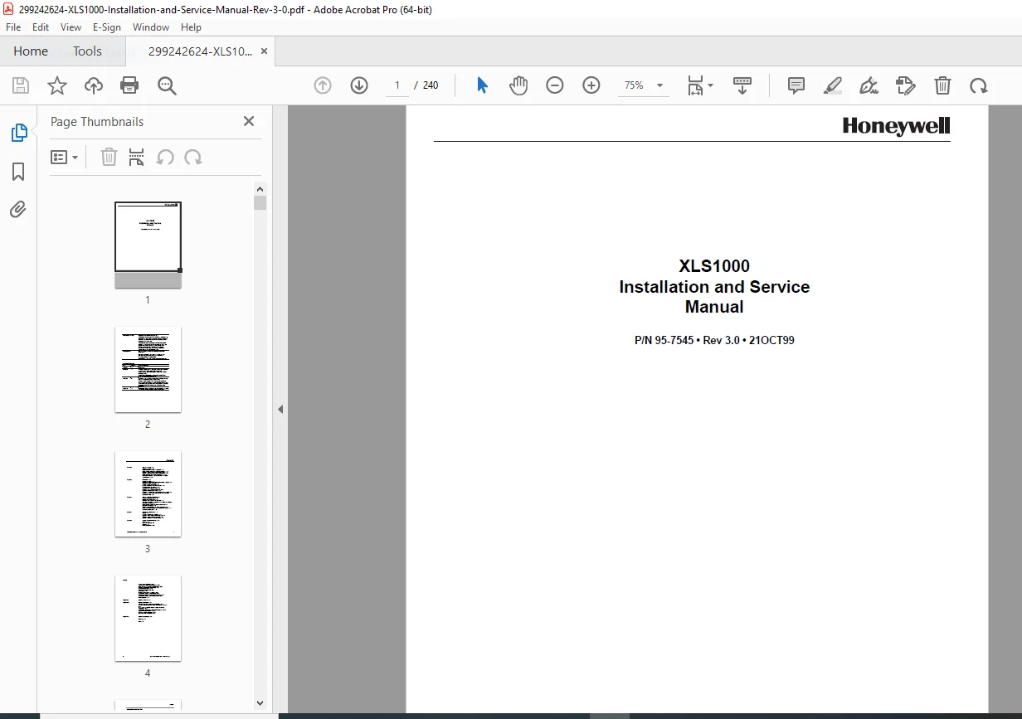This screenshot has width=1022, height=719.
Task: Open the Help menu
Action: 191,27
